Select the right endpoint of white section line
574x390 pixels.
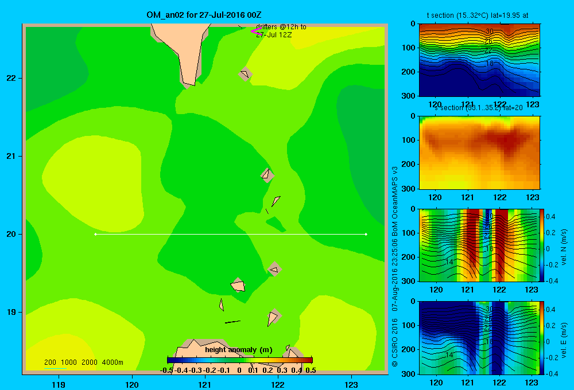click(366, 234)
